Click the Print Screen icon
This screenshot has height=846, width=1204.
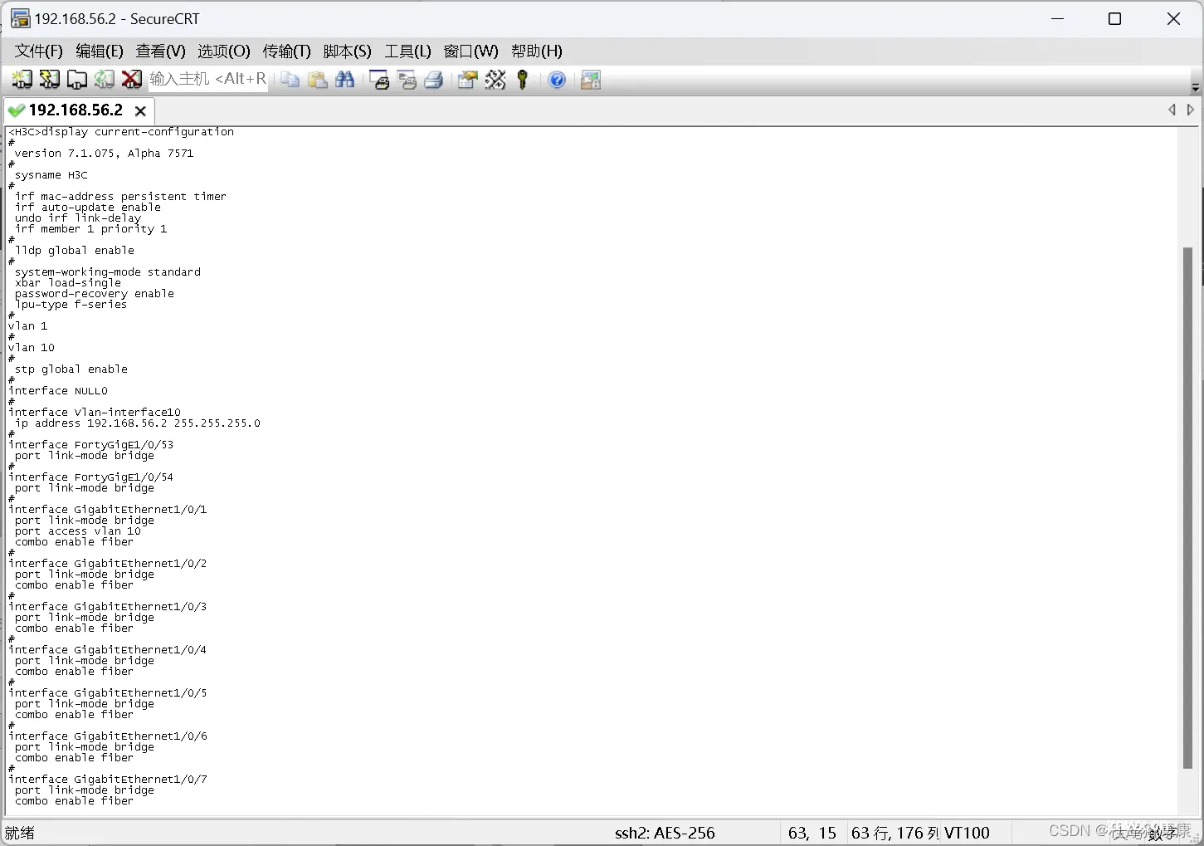coord(379,80)
